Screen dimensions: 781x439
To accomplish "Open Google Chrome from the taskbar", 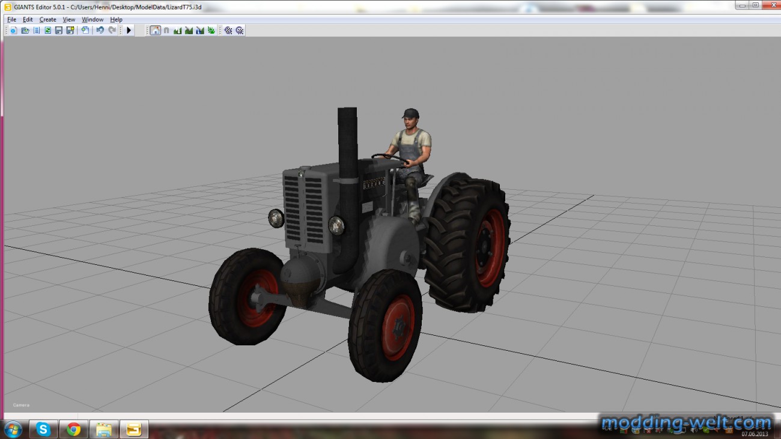I will [74, 429].
